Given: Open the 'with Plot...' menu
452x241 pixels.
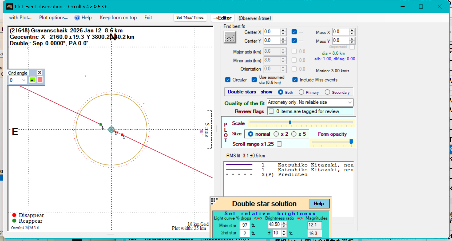Looking at the screenshot, I should coord(20,18).
